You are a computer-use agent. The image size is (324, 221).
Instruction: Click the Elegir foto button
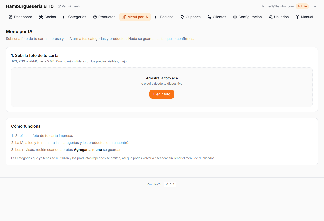tap(162, 94)
